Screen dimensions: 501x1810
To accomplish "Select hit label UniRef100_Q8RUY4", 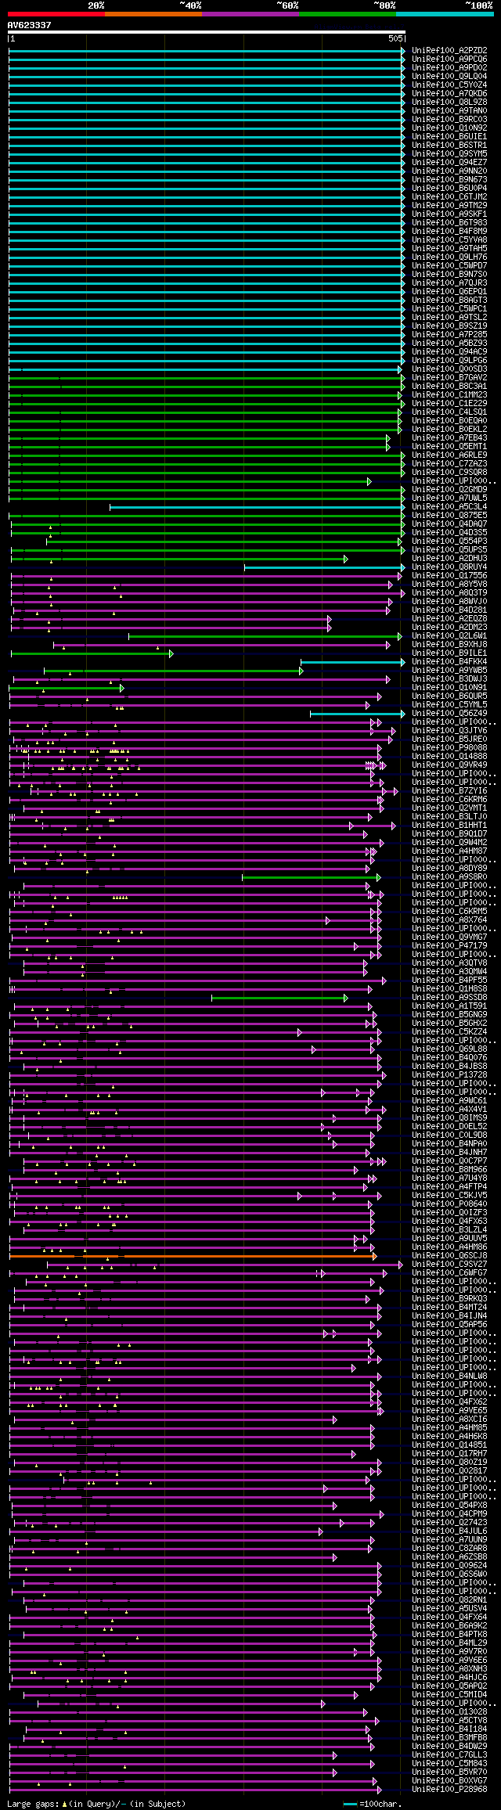I will tap(449, 567).
